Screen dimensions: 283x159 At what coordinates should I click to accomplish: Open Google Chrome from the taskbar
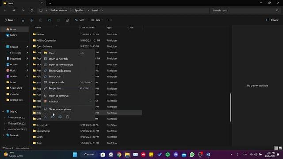[119, 155]
